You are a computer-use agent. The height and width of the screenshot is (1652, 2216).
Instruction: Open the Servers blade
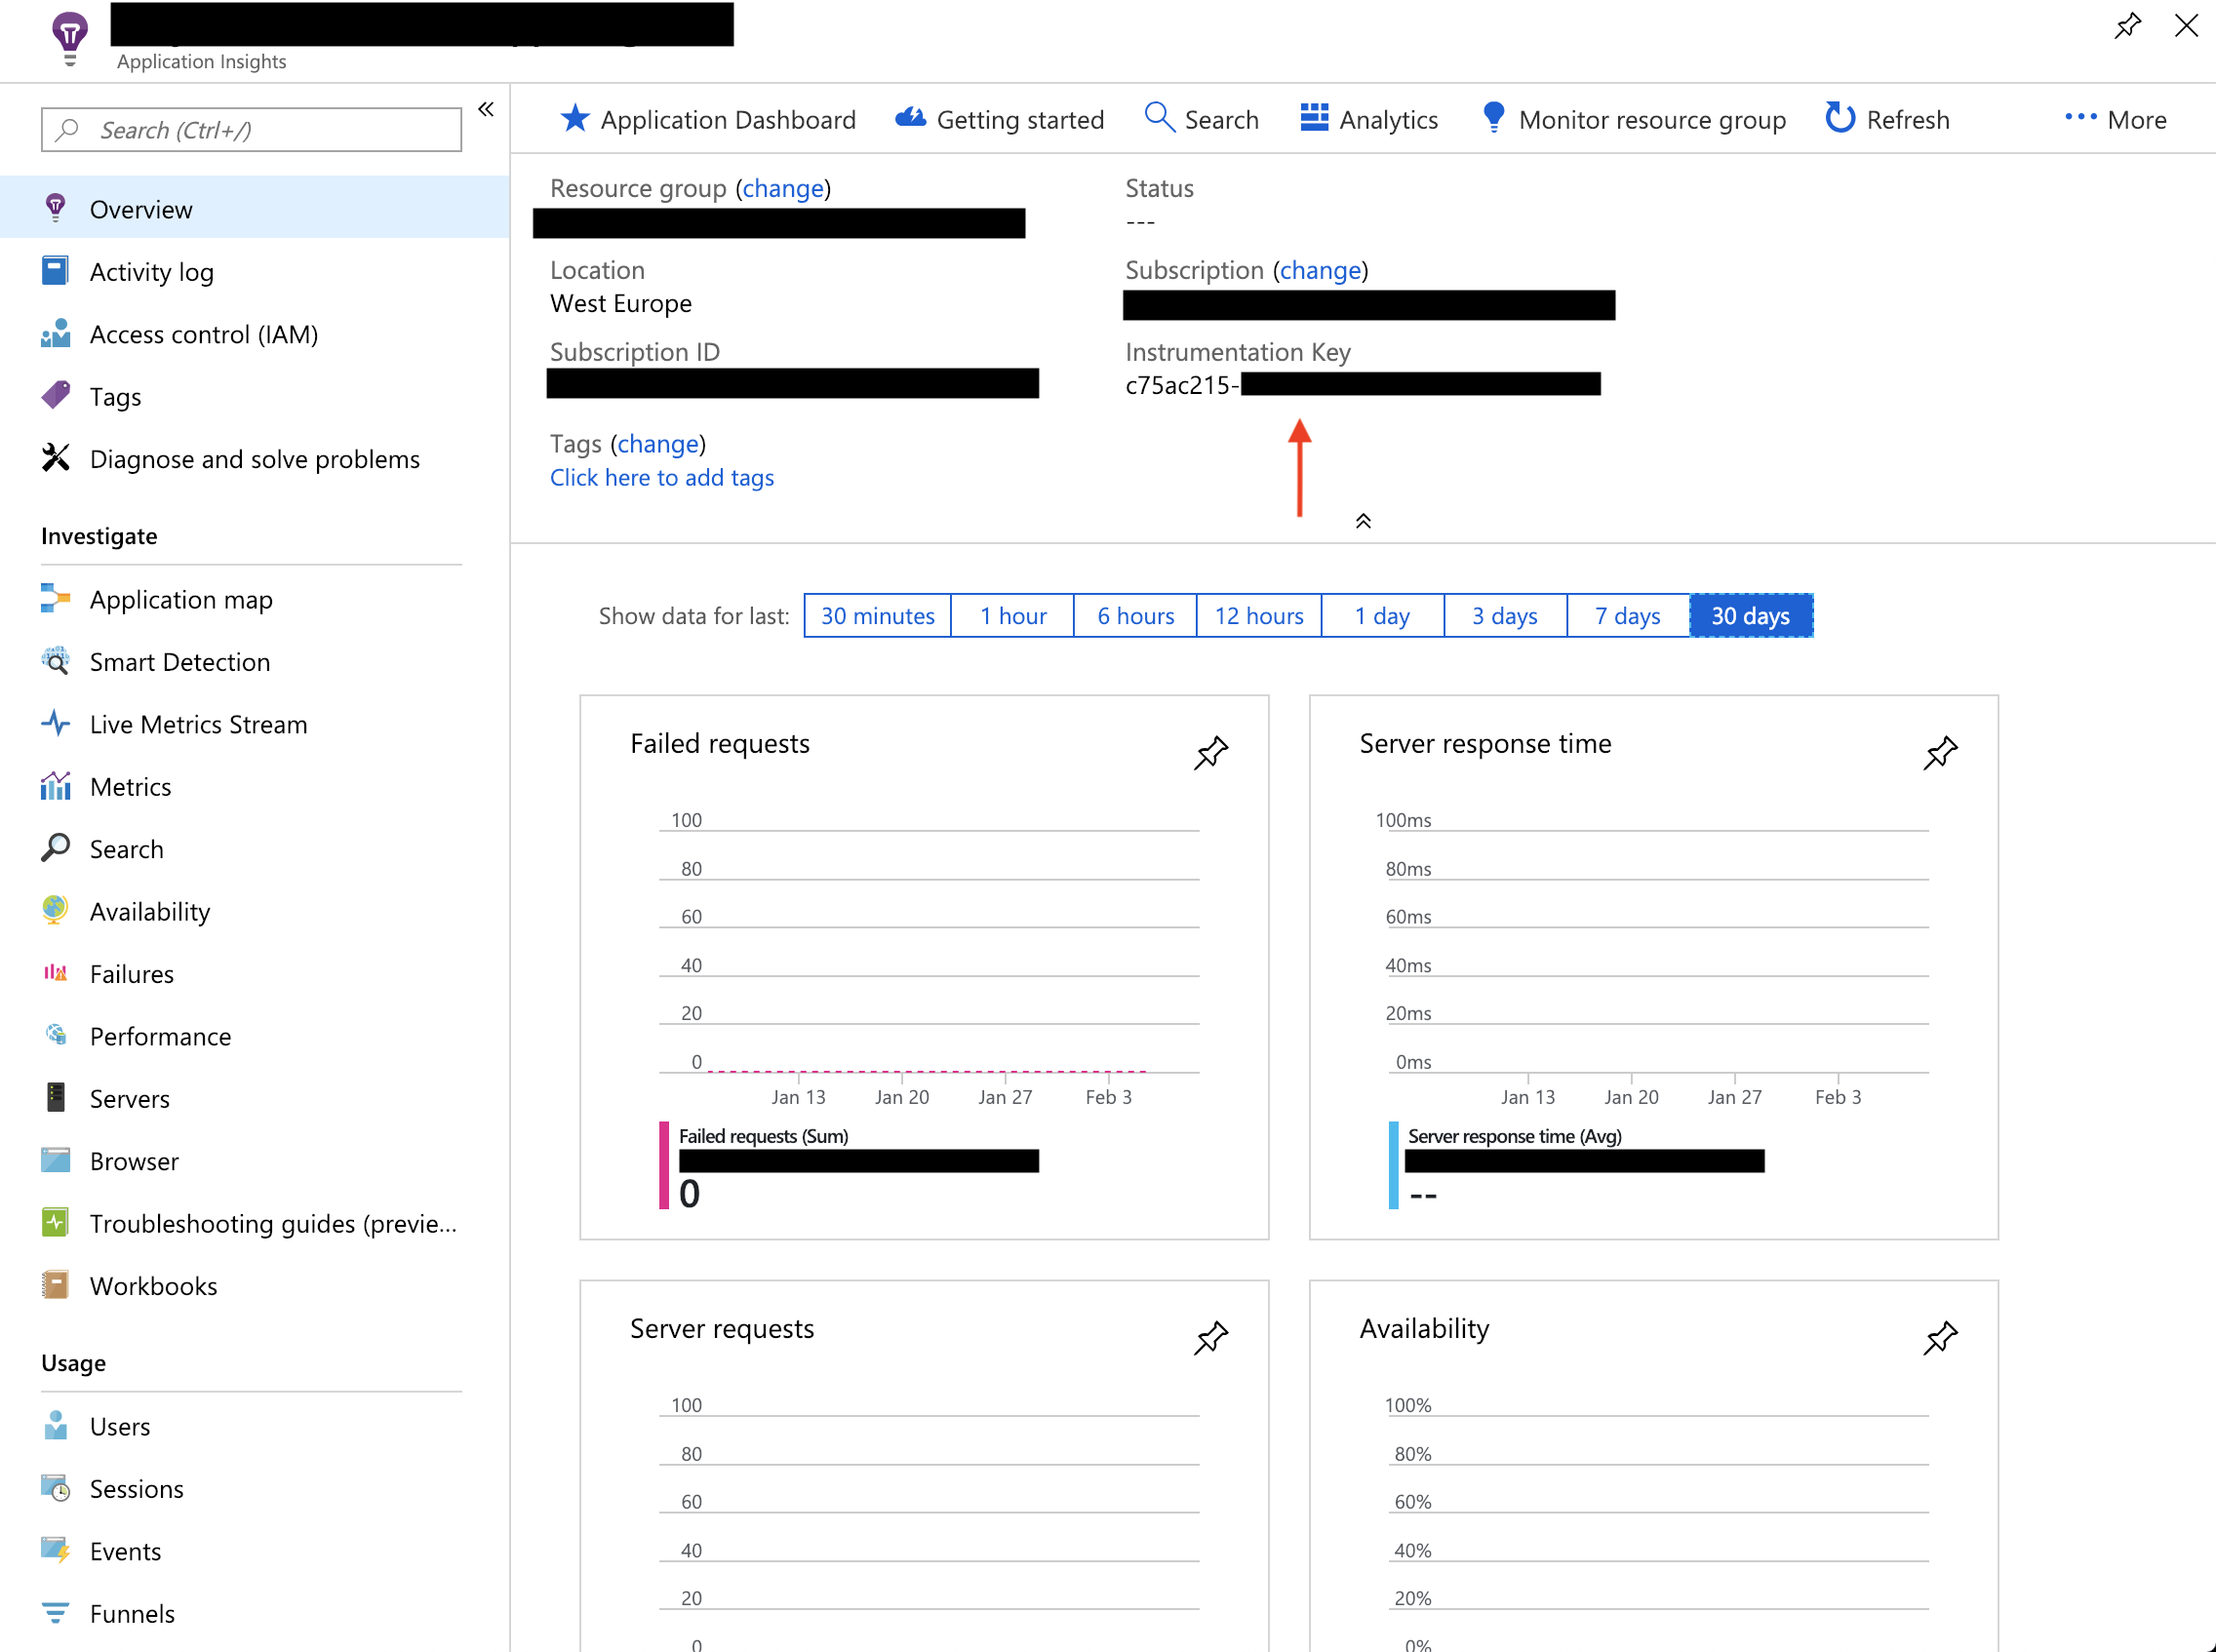coord(130,1098)
